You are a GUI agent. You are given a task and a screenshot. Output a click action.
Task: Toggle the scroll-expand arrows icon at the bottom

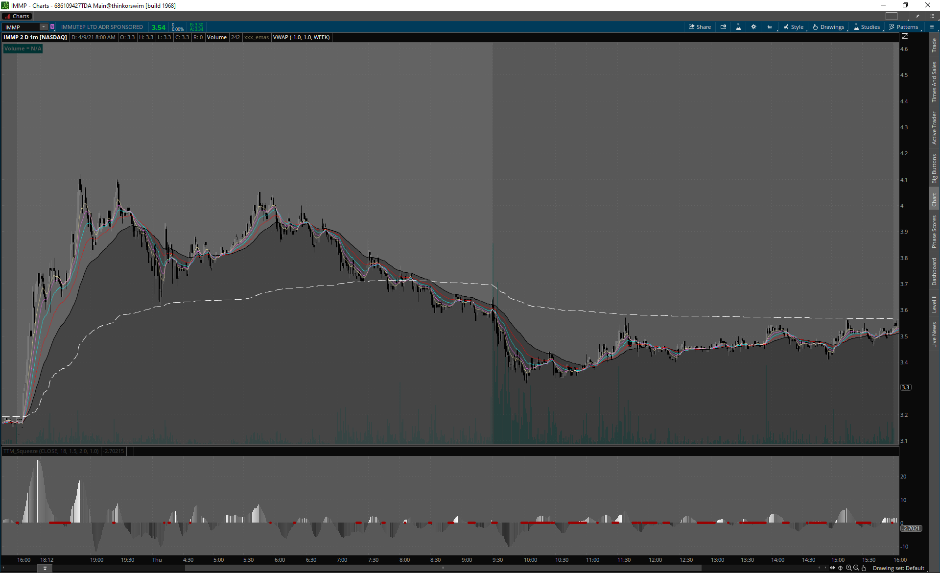[832, 568]
